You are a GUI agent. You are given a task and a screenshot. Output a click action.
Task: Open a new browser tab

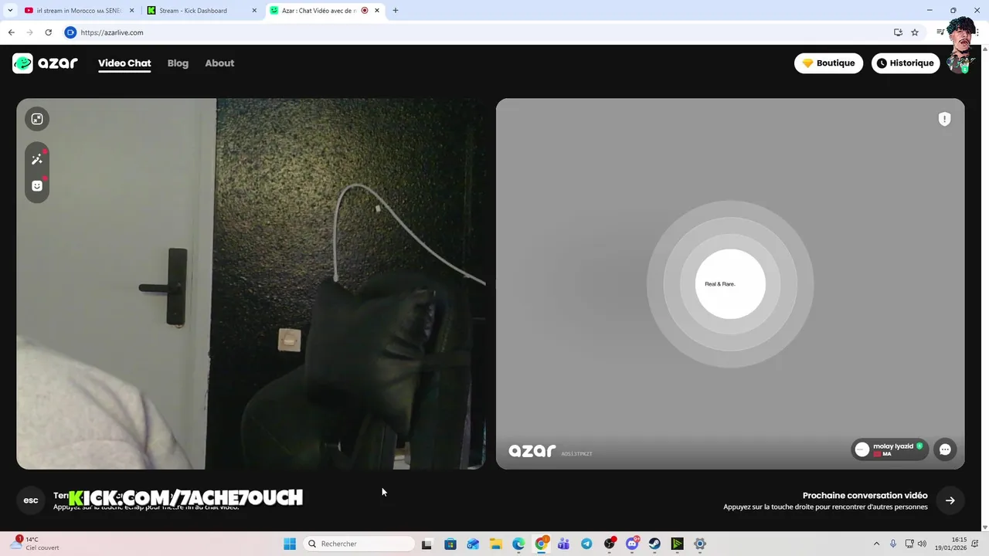coord(396,11)
